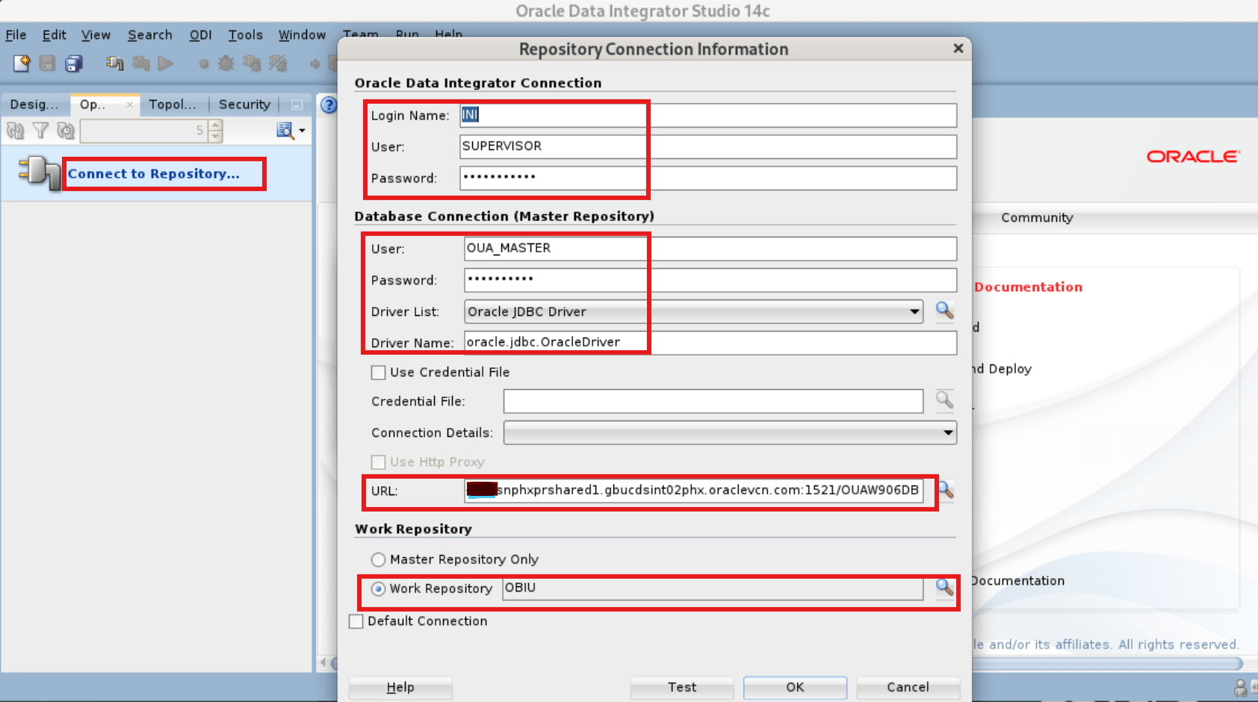1258x702 pixels.
Task: Click the Save All toolbar icon
Action: (x=72, y=63)
